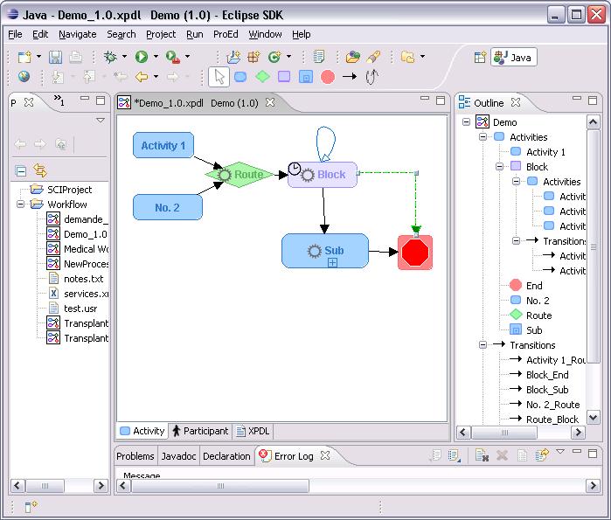
Task: Select the red End circle tool
Action: click(x=328, y=77)
